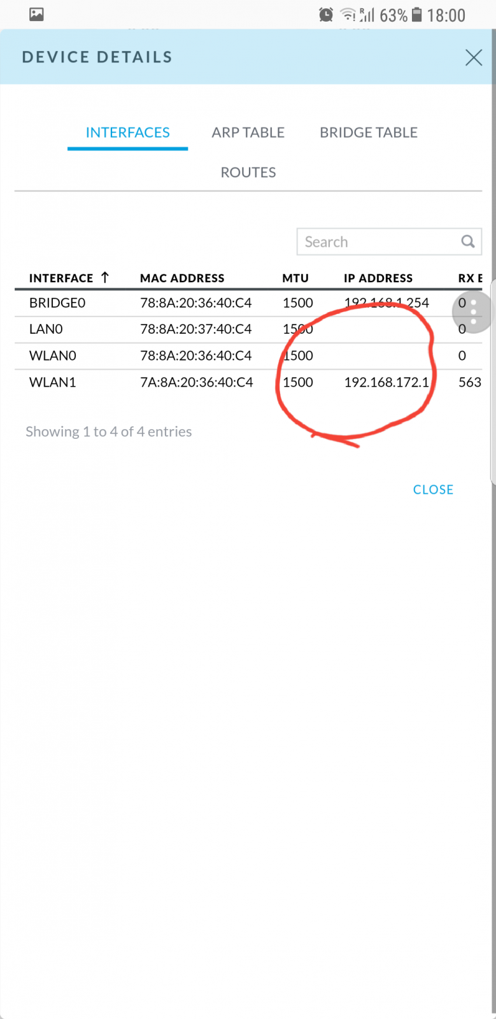This screenshot has height=1019, width=496.
Task: Tap the Wi-Fi signal status icon
Action: [348, 15]
